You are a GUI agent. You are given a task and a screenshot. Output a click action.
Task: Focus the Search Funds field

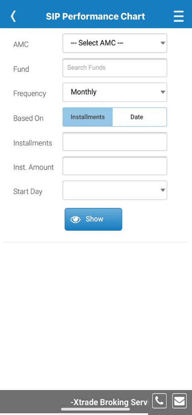pyautogui.click(x=115, y=68)
